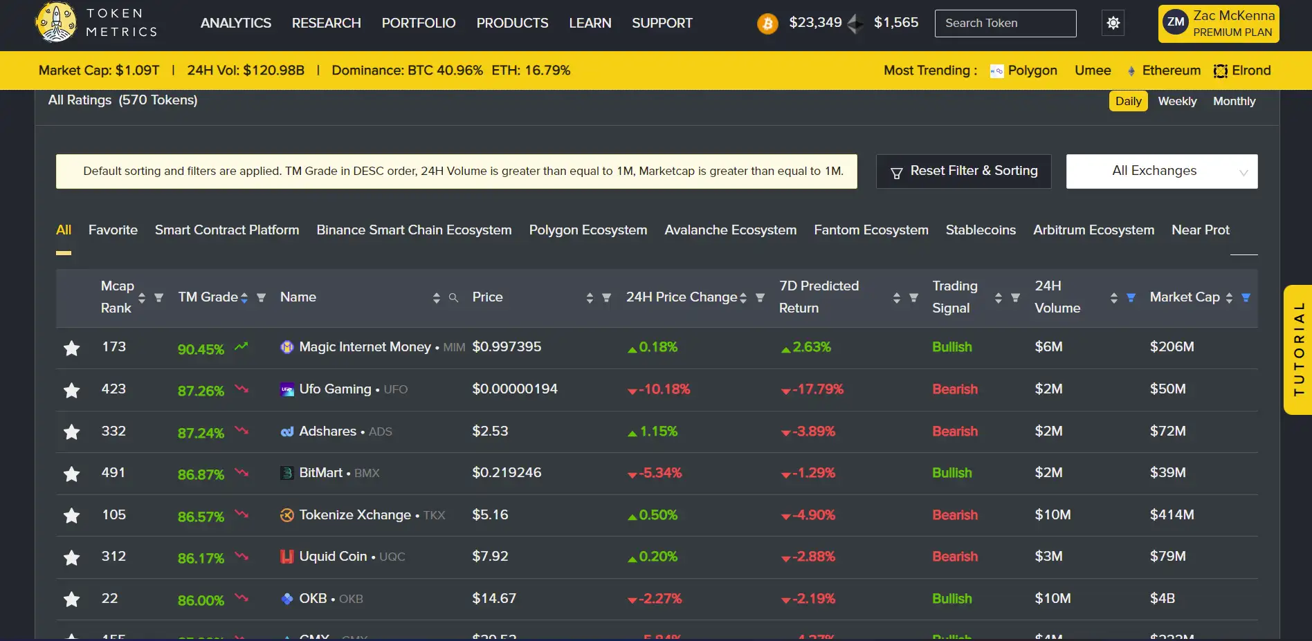This screenshot has height=641, width=1312.
Task: Star the BitMart token row
Action: click(71, 474)
